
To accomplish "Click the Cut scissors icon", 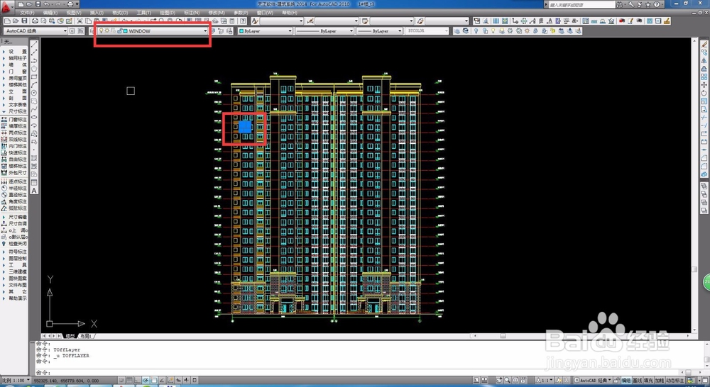I will 80,21.
